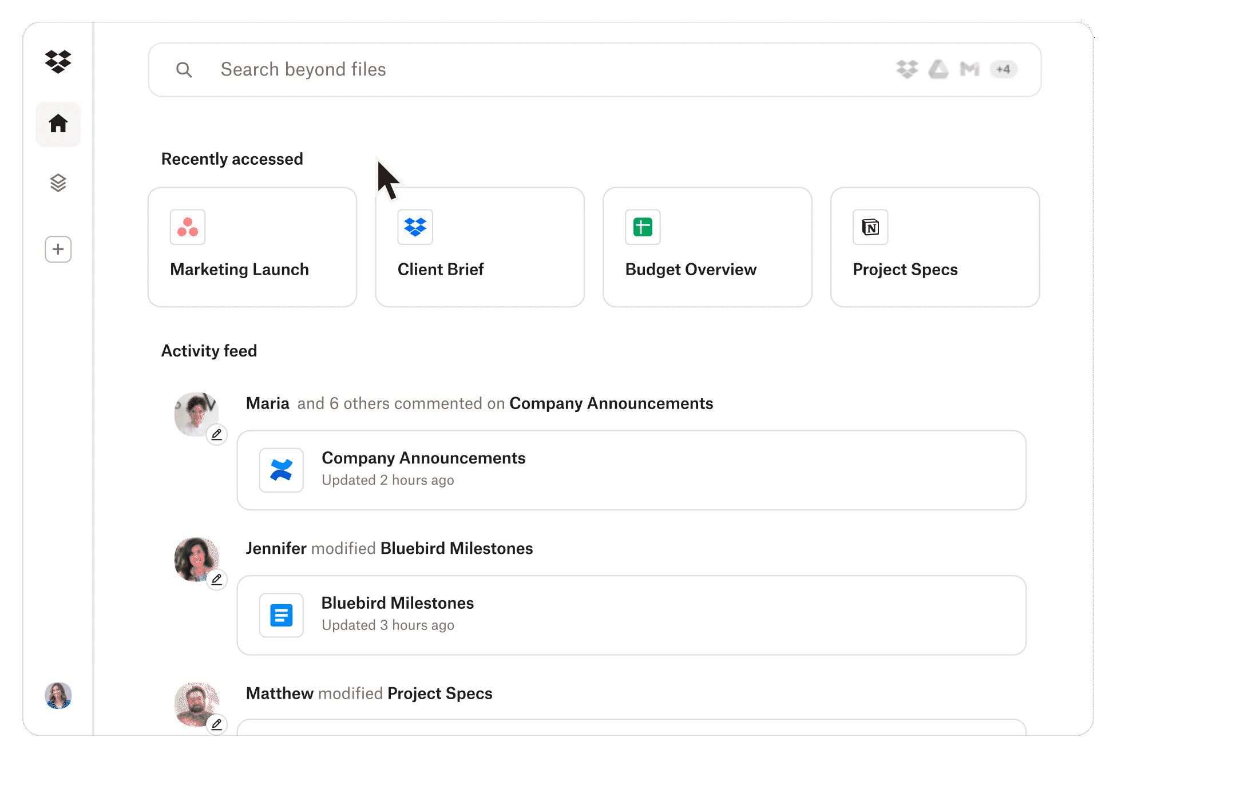Click the Create new item plus icon
The height and width of the screenshot is (801, 1236).
[58, 249]
